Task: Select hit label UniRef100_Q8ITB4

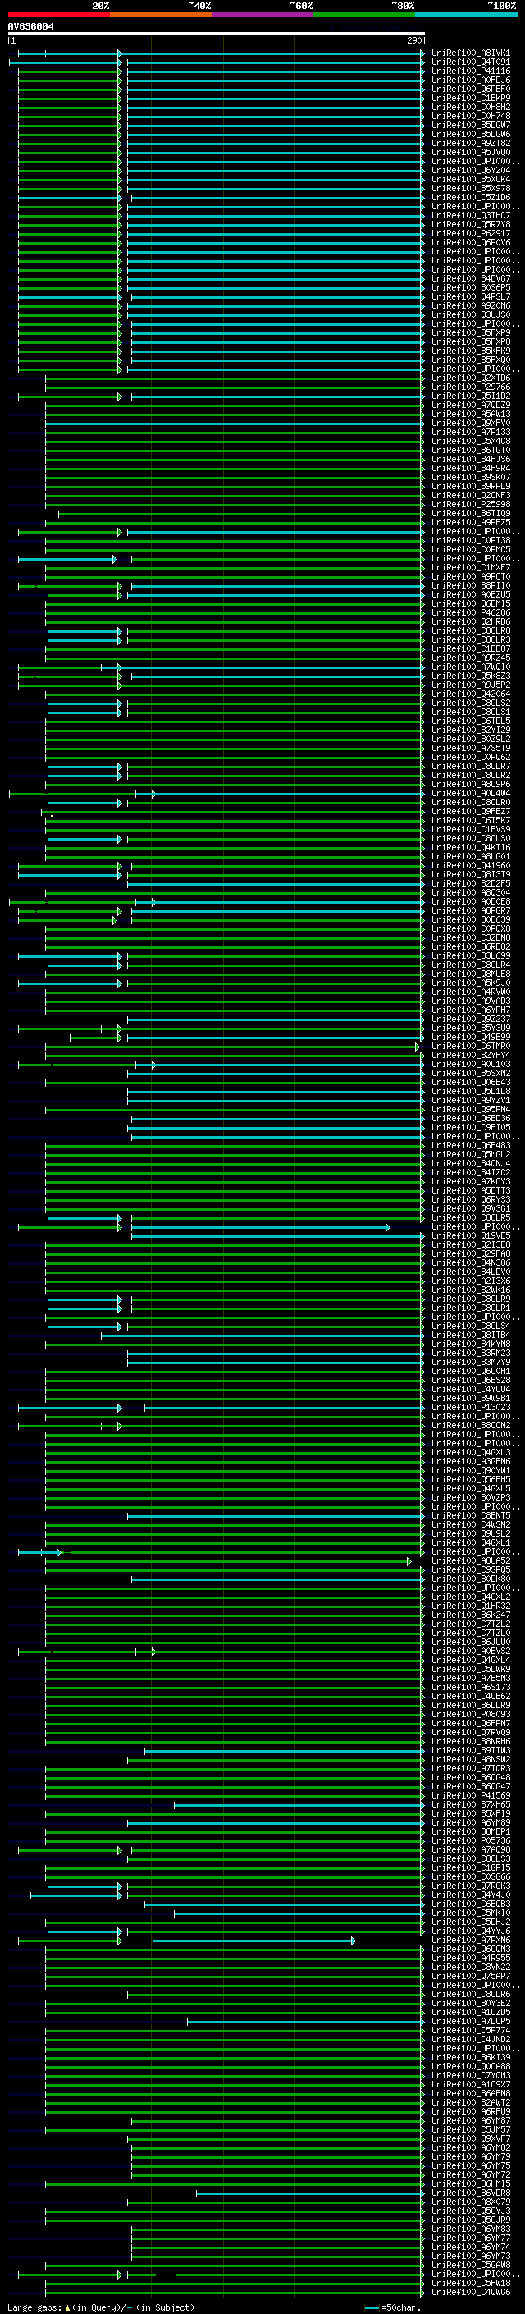Action: [471, 1336]
